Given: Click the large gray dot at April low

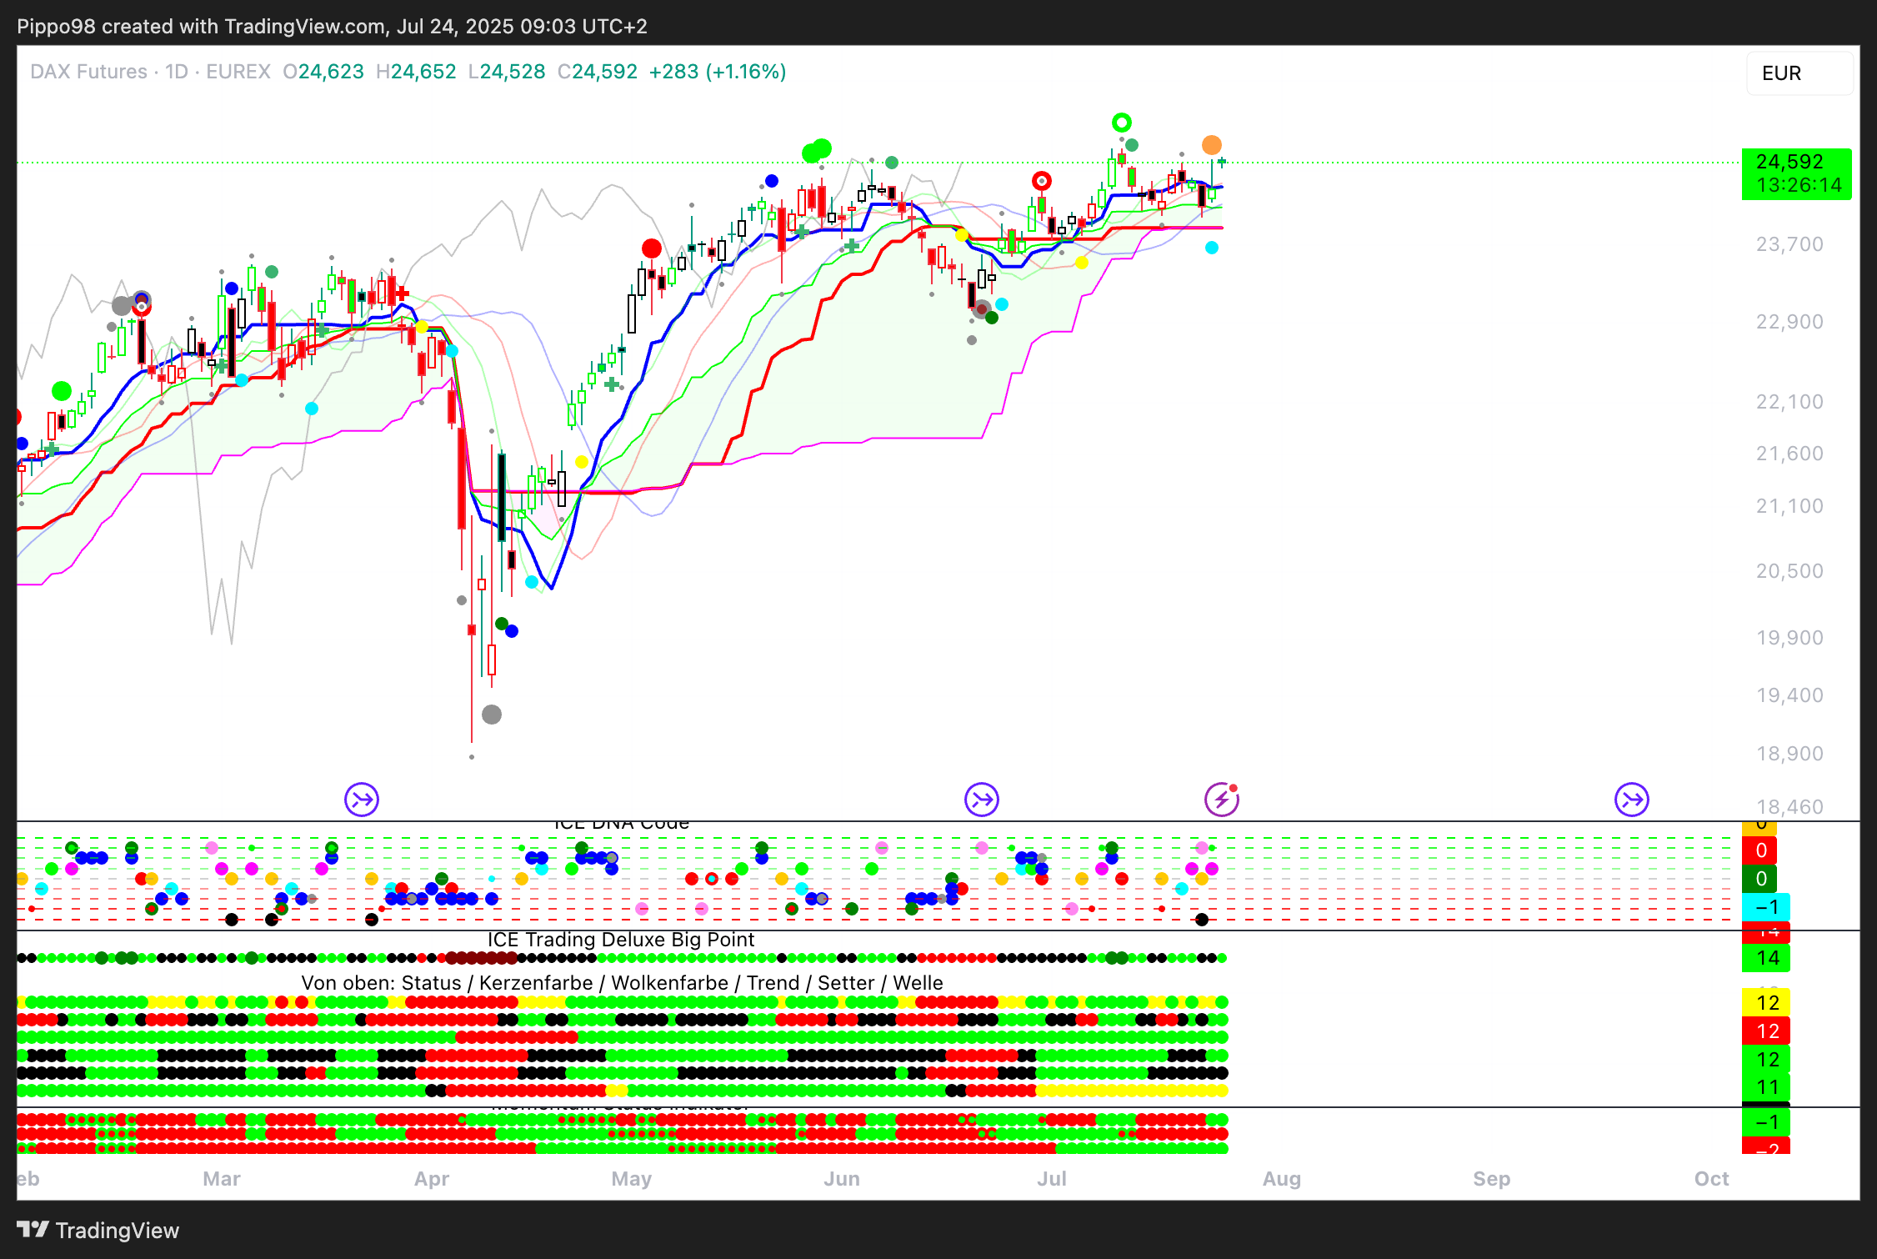Looking at the screenshot, I should click(492, 715).
